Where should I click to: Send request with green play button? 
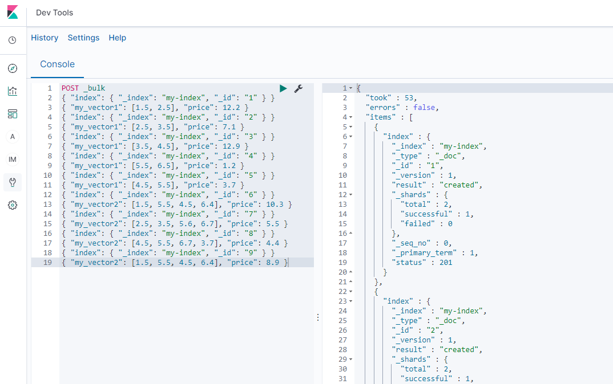point(284,88)
